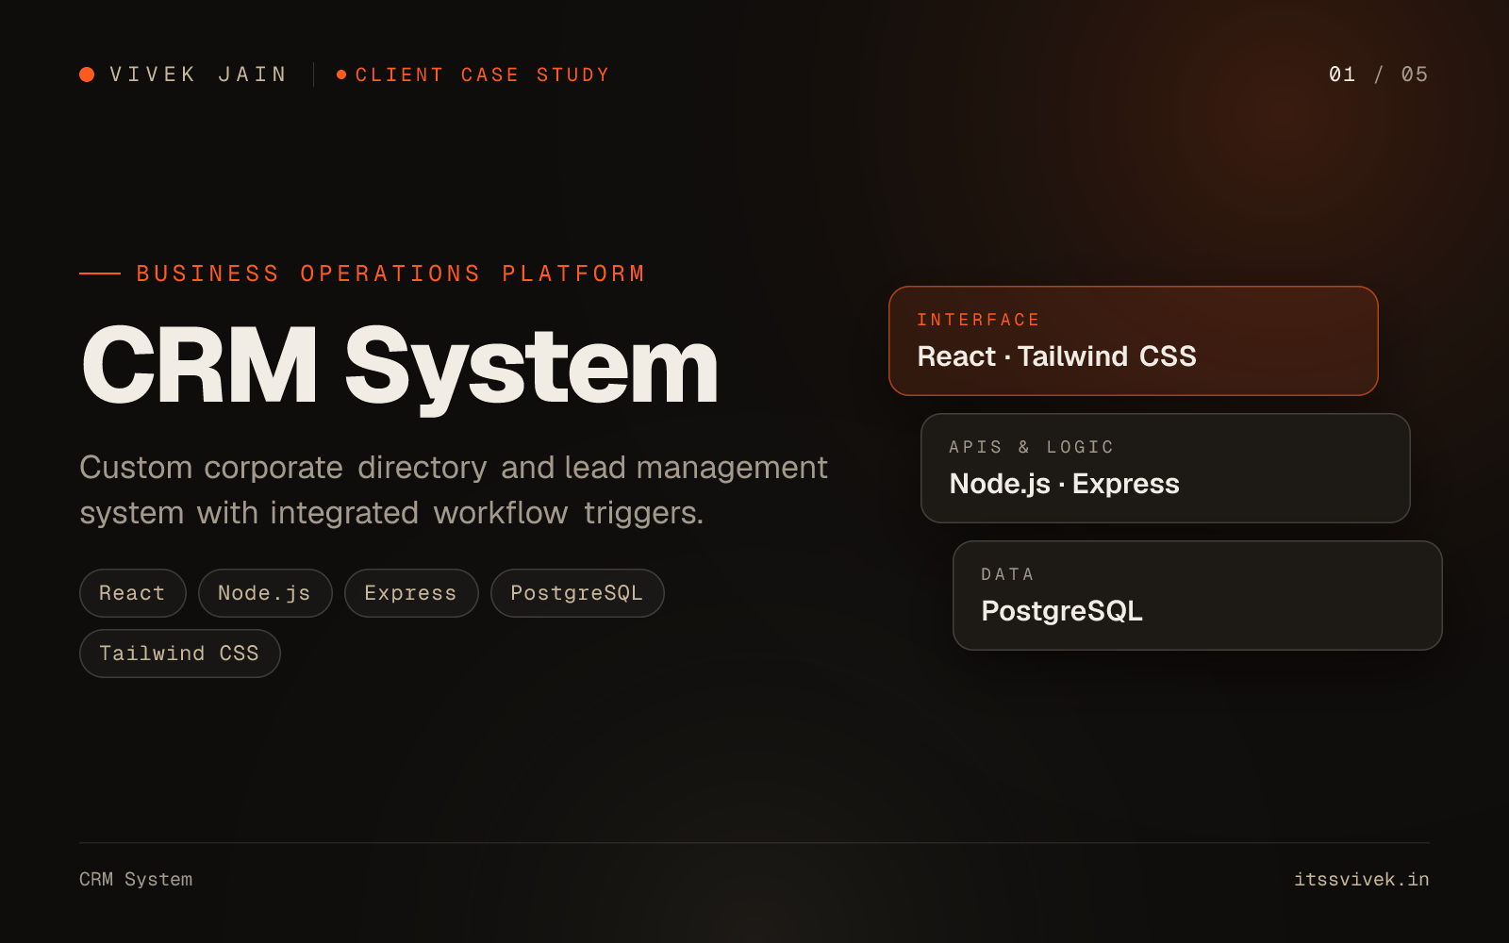Select the CLIENT CASE STUDY label
1509x943 pixels.
click(x=482, y=74)
